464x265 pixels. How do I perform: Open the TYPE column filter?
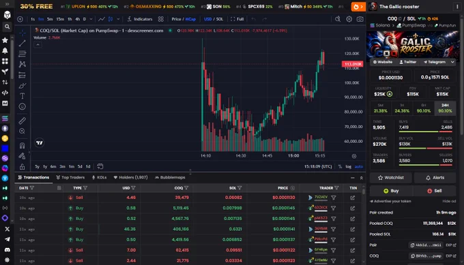coord(85,188)
